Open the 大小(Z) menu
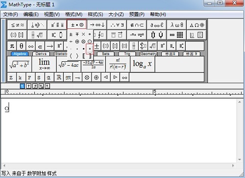This screenshot has width=245, height=178. click(x=116, y=15)
